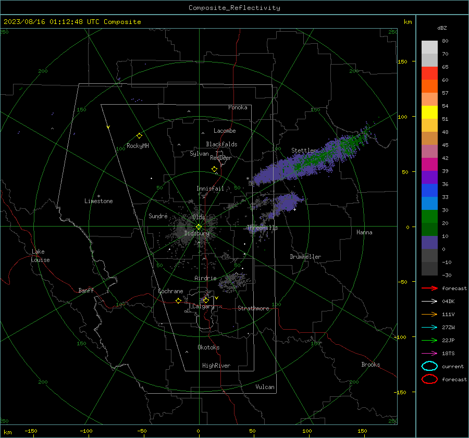
Task: Click the bright green 20–30 dBZ swatch
Action: pos(429,216)
